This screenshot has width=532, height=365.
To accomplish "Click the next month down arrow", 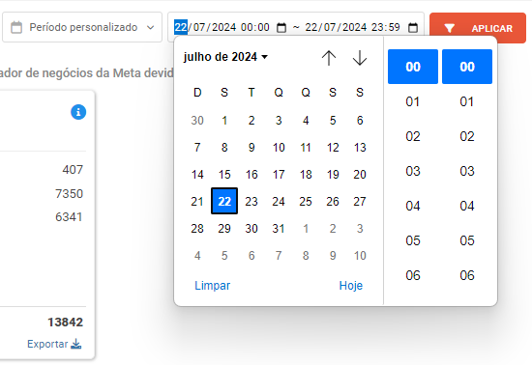I will click(x=359, y=58).
